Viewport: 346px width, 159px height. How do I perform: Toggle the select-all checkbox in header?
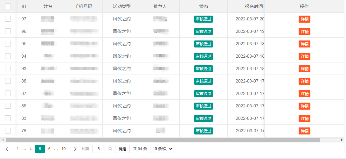(8, 6)
